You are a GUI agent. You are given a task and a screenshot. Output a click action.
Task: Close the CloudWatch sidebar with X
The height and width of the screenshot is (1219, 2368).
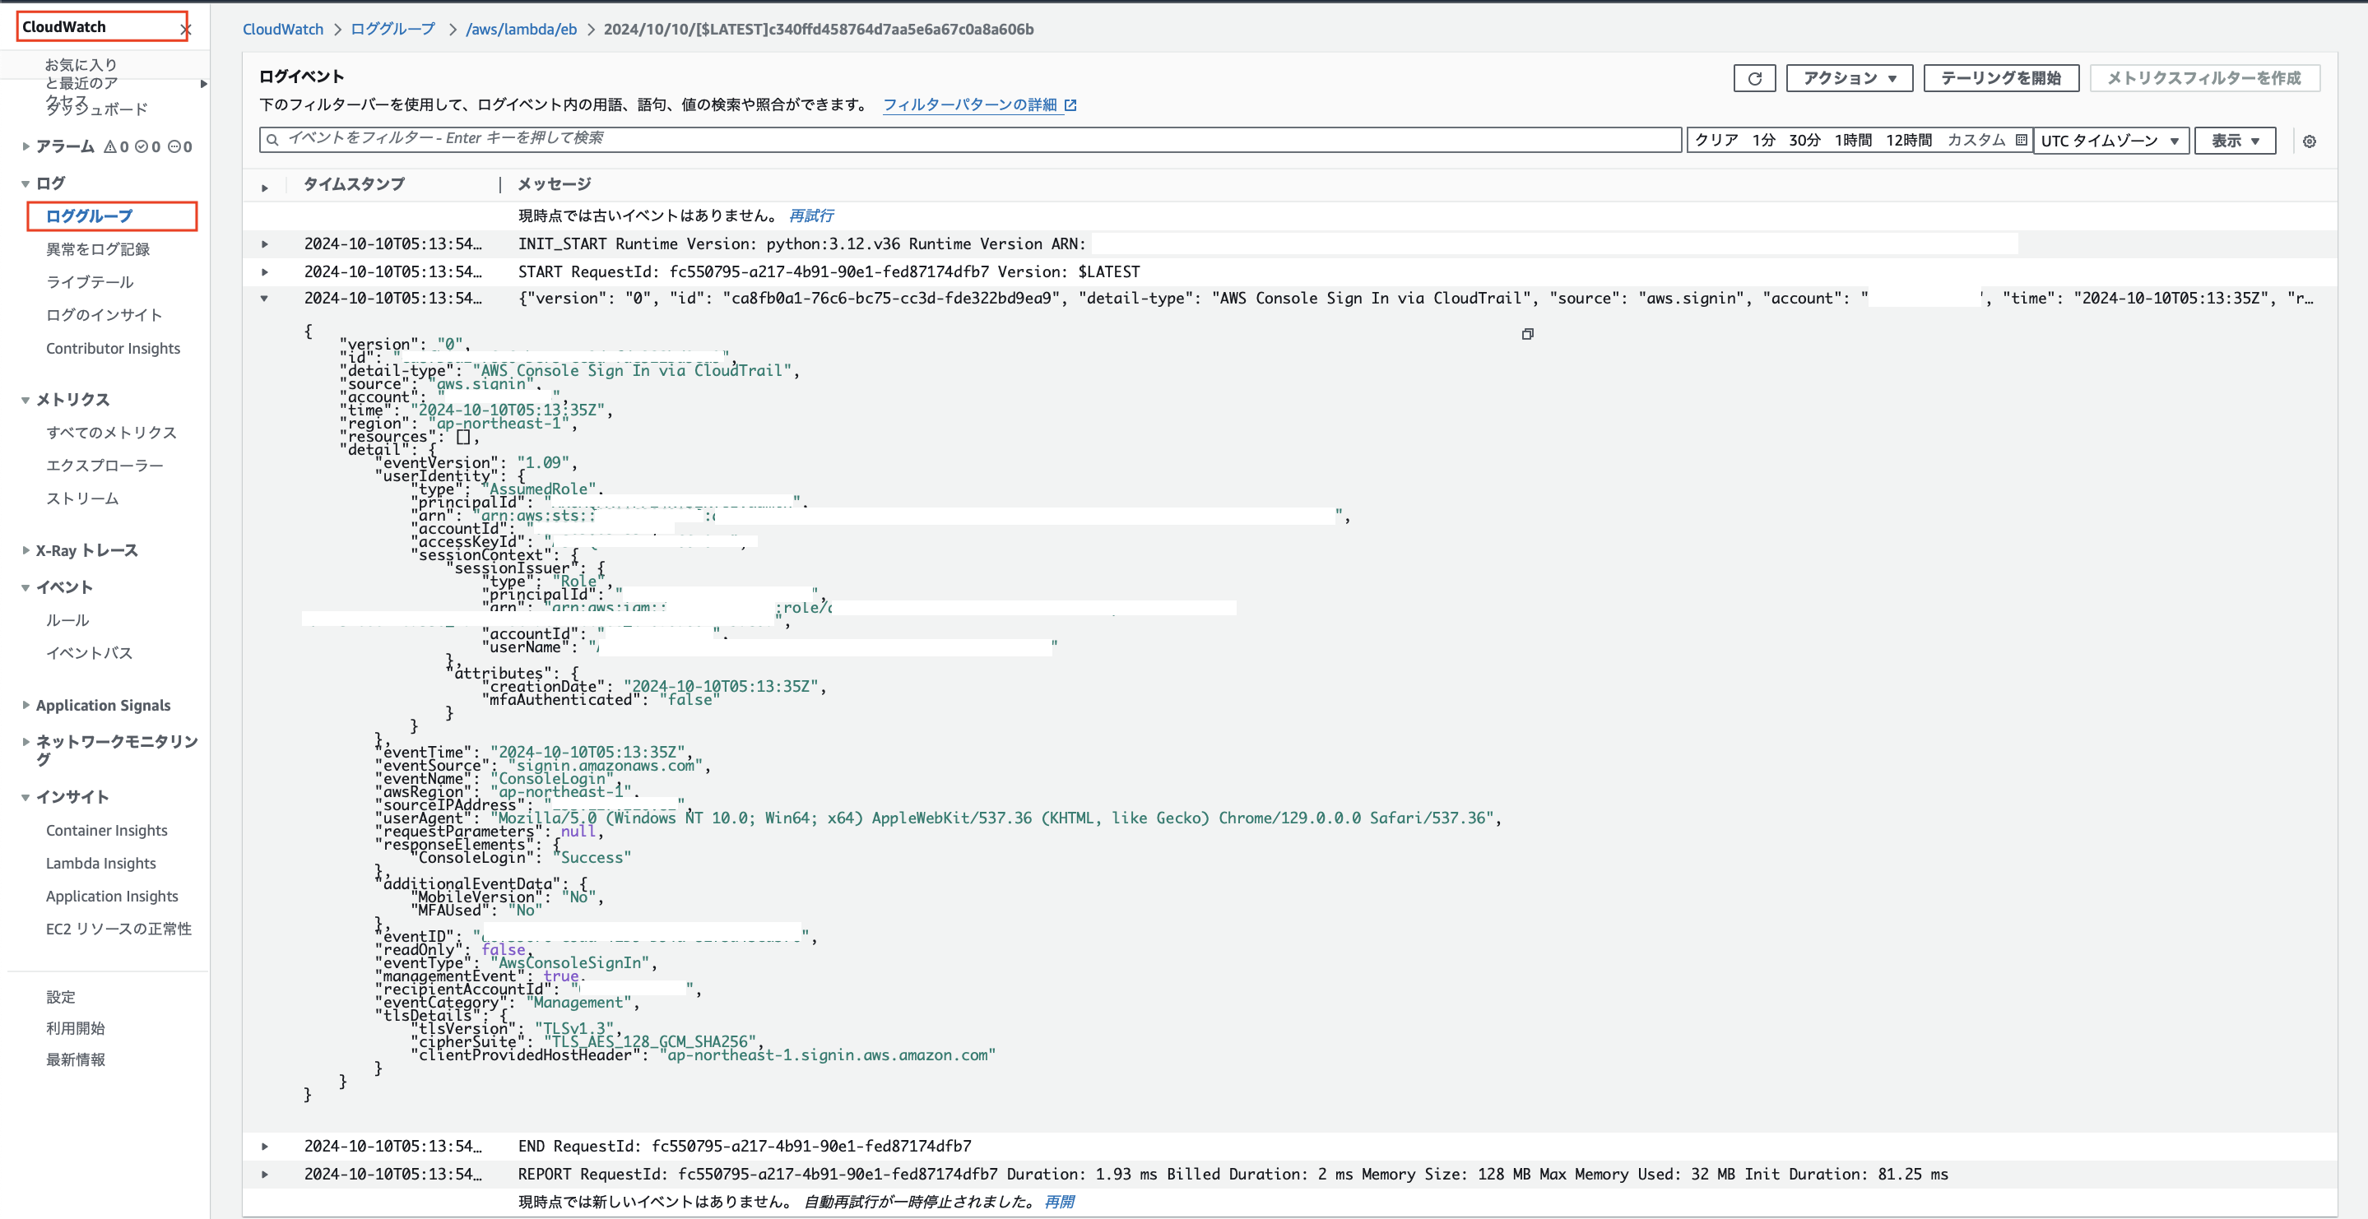coord(186,30)
